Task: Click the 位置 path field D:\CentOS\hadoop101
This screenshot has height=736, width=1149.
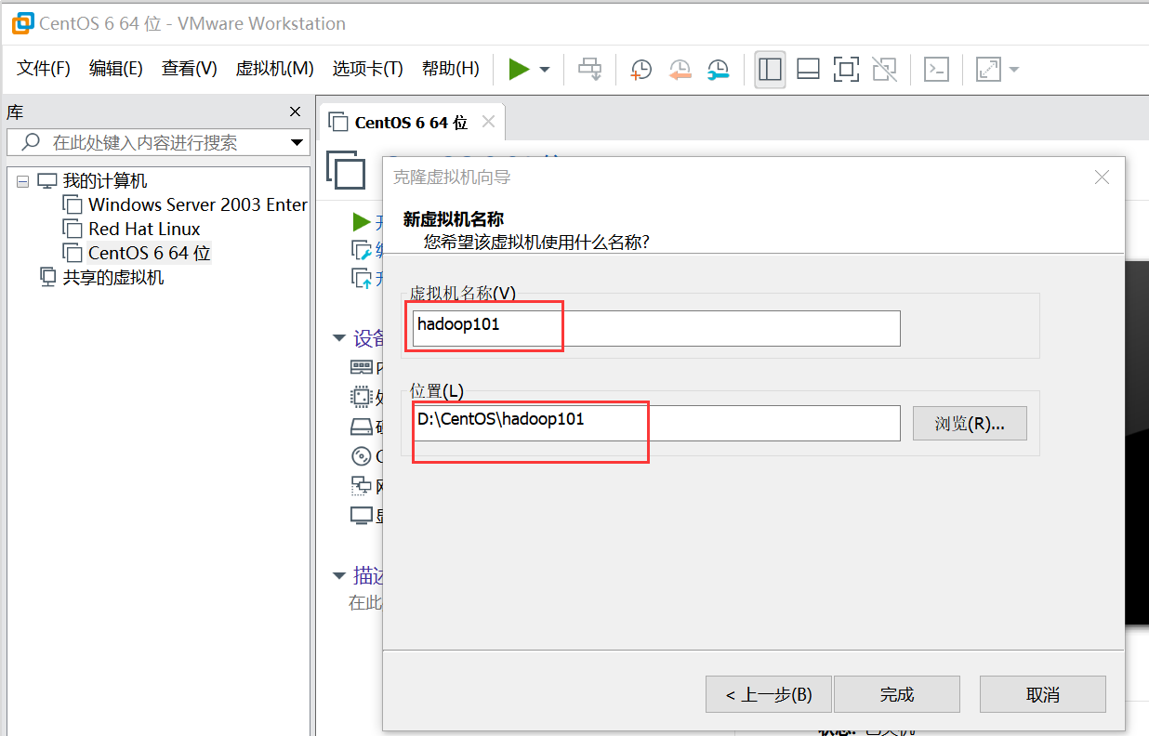Action: click(656, 423)
